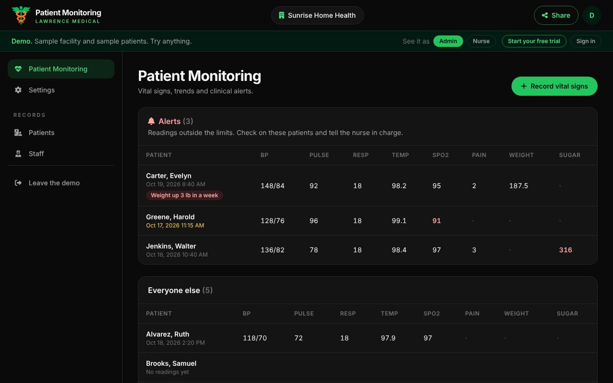613x383 pixels.
Task: Click the Staff sidebar icon
Action: tap(18, 154)
